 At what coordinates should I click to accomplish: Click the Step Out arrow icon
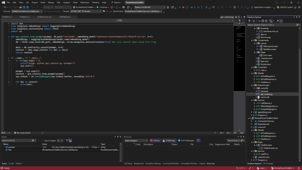click(202, 7)
